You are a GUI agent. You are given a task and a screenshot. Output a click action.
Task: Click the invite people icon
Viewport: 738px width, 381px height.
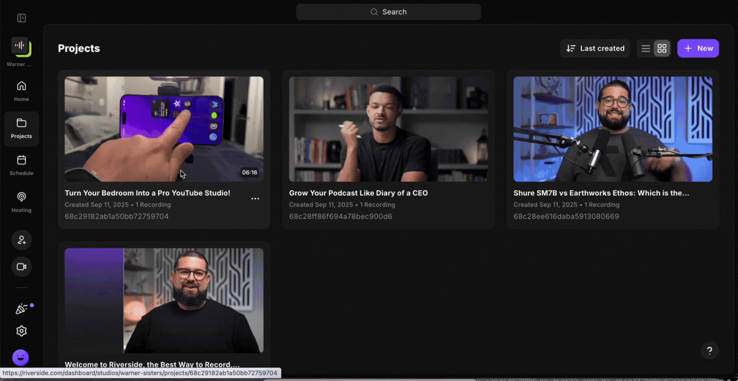tap(21, 240)
